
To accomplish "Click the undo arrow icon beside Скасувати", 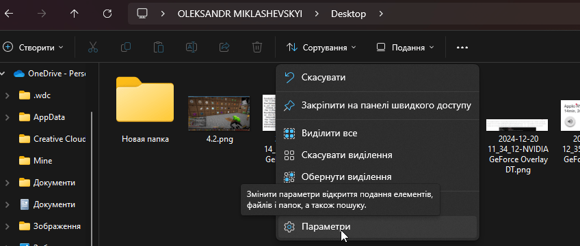I will (x=289, y=77).
